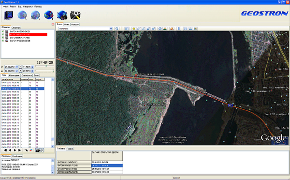Switch to the Мониторинг tab

[14, 75]
